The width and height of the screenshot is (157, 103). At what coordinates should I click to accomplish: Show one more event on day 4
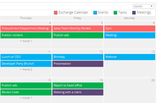pos(26,41)
